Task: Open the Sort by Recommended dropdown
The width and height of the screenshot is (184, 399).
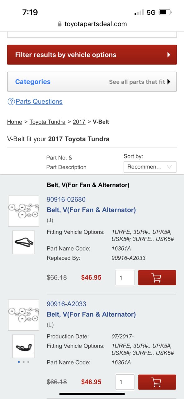Action: click(x=150, y=167)
